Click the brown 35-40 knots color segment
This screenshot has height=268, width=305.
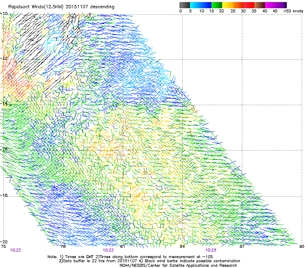pyautogui.click(x=260, y=5)
